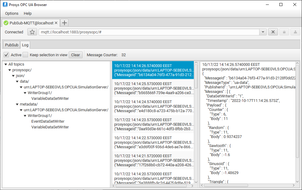Enable Keep selection in view checkbox

click(25, 55)
